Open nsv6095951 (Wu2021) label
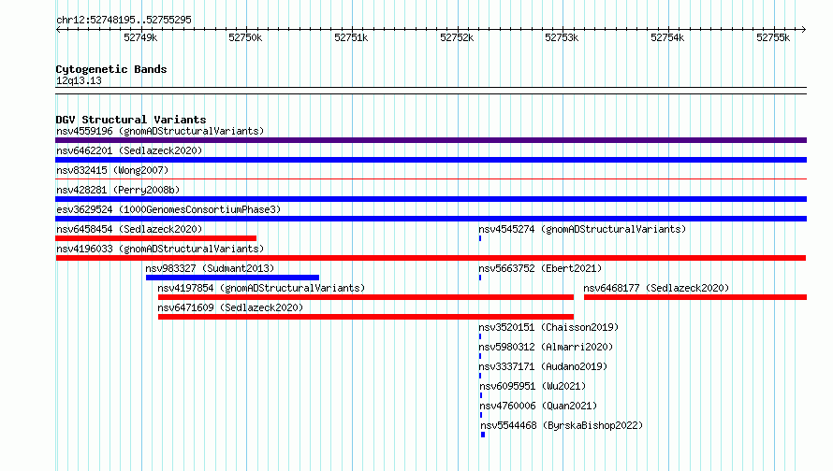 (533, 386)
